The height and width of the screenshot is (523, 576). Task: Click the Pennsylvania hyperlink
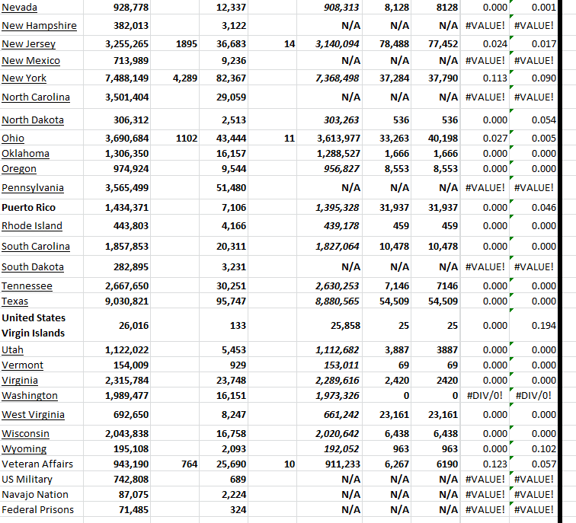pyautogui.click(x=33, y=188)
